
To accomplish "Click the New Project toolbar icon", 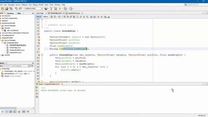I will (x=3, y=9).
